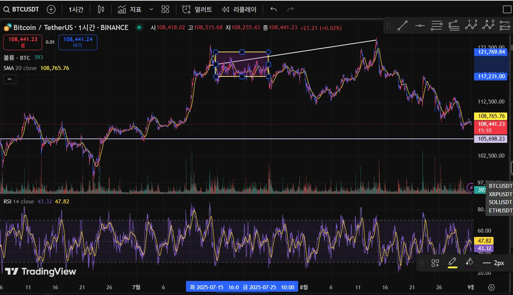The image size is (513, 295).
Task: Change chart type with the candlestick icon
Action: coord(101,9)
